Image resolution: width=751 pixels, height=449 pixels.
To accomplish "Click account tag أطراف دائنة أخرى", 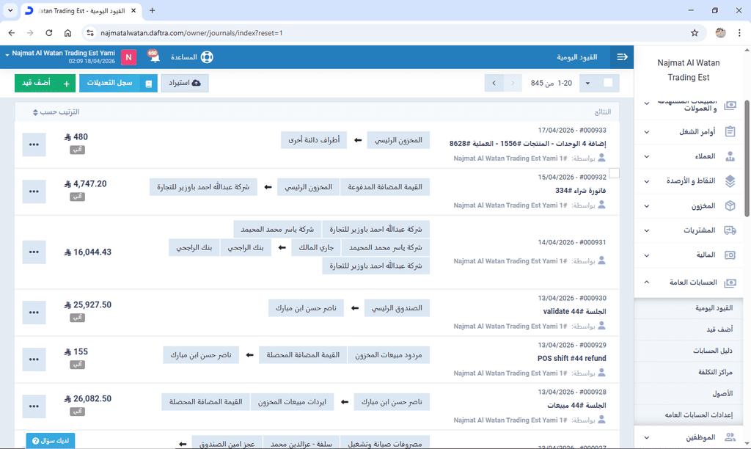I will coord(314,140).
